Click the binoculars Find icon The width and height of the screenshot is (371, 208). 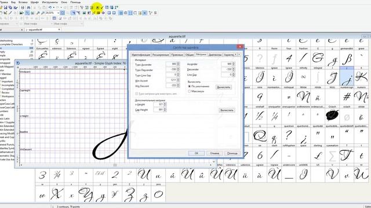coord(28,8)
